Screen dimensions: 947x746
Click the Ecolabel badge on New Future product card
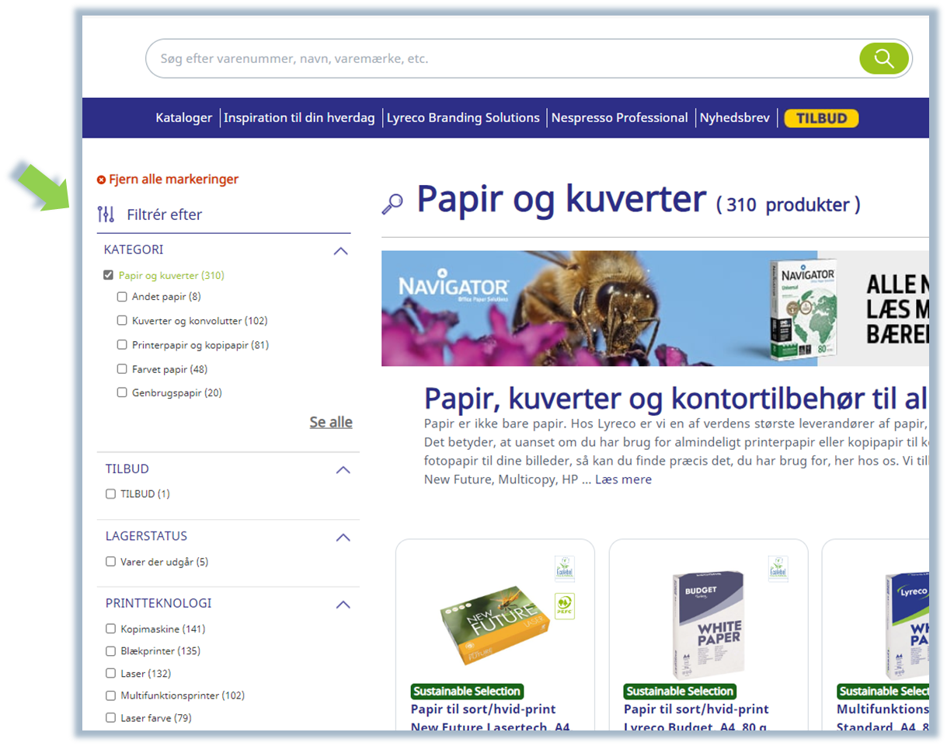coord(564,568)
